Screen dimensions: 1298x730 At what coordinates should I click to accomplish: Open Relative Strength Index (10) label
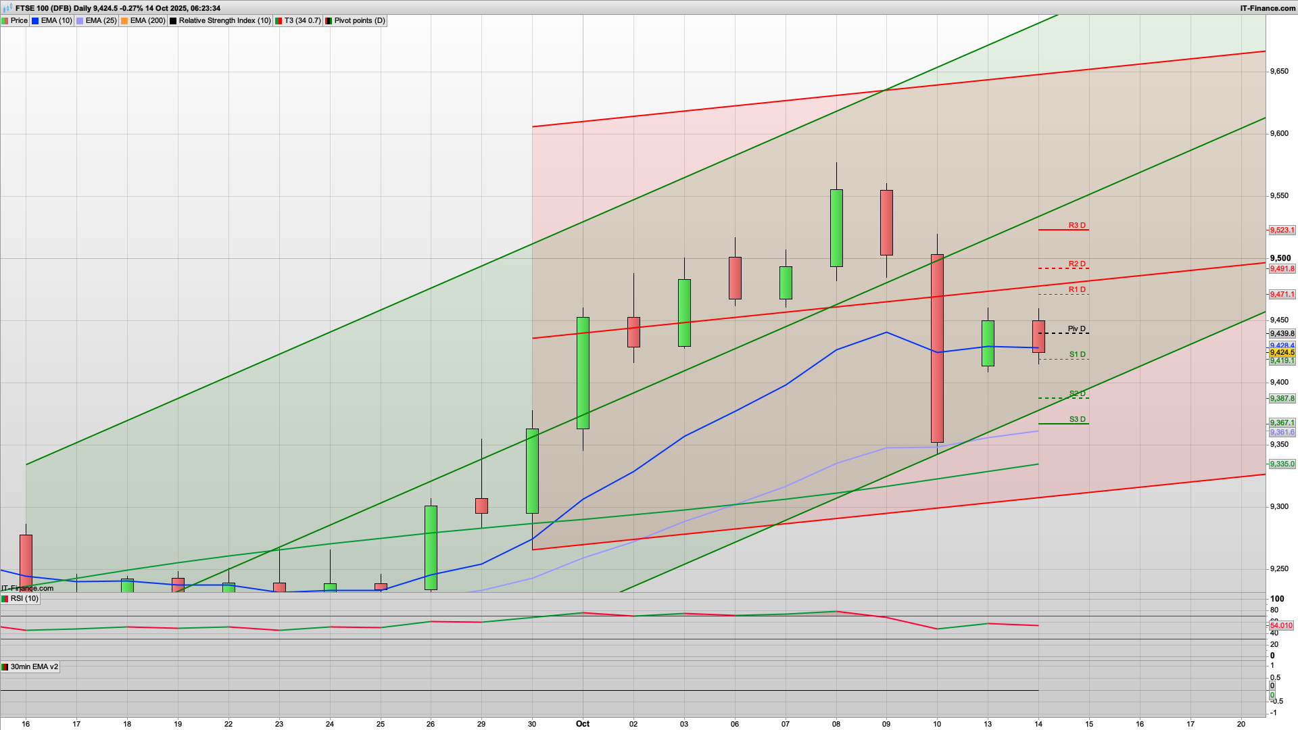pos(224,21)
